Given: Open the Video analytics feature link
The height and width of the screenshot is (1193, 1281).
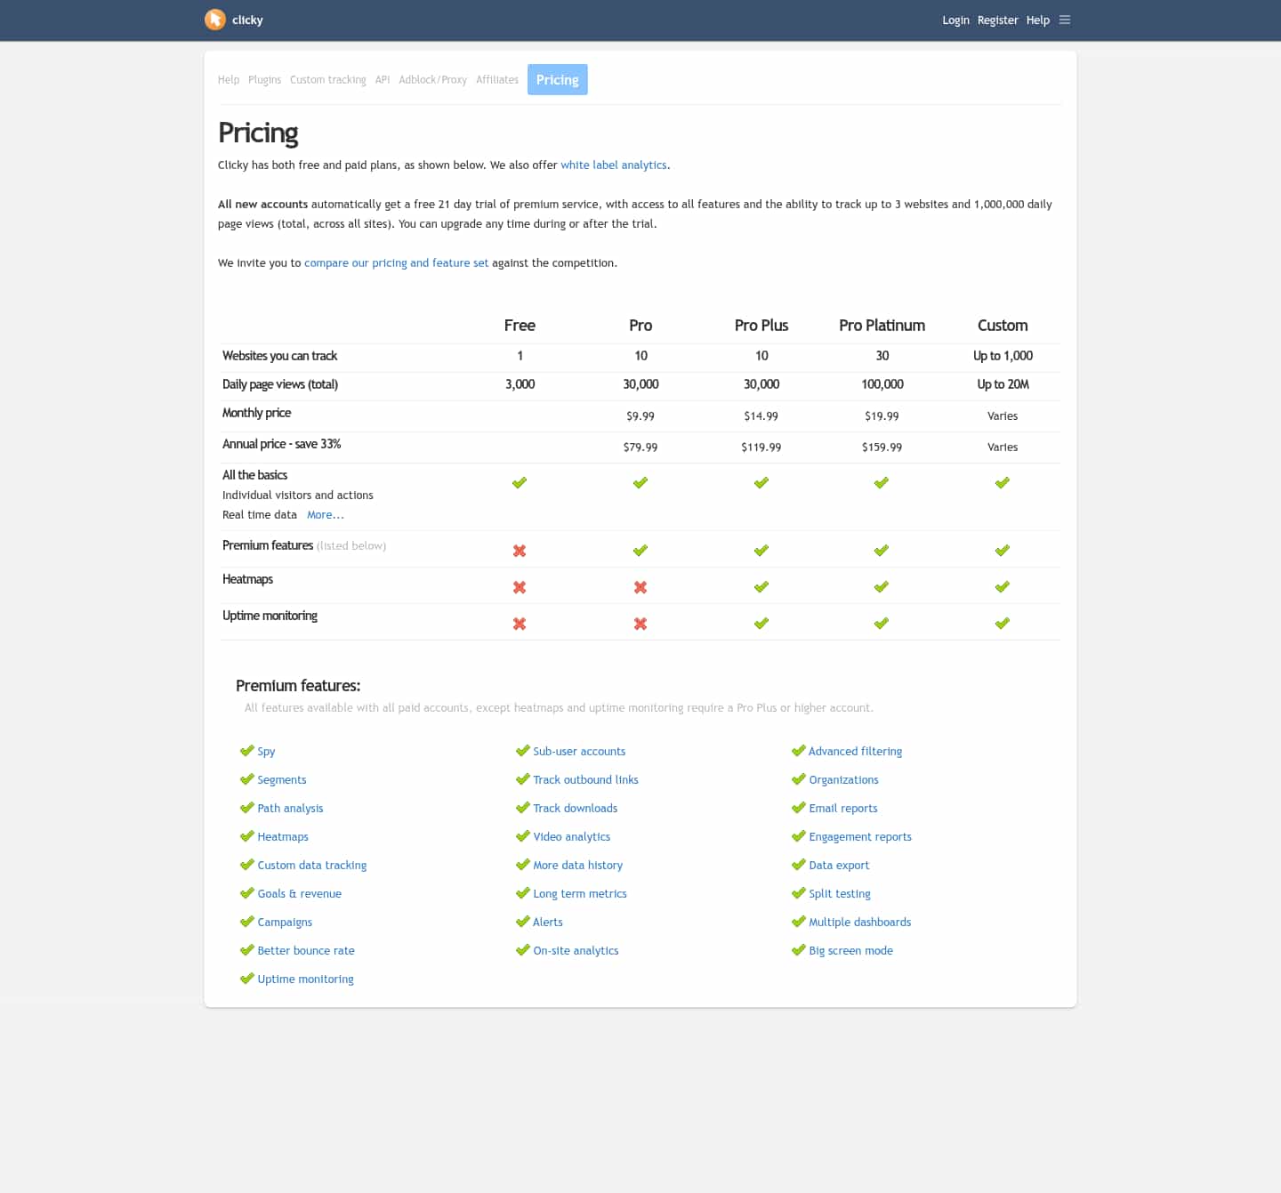Looking at the screenshot, I should (571, 836).
